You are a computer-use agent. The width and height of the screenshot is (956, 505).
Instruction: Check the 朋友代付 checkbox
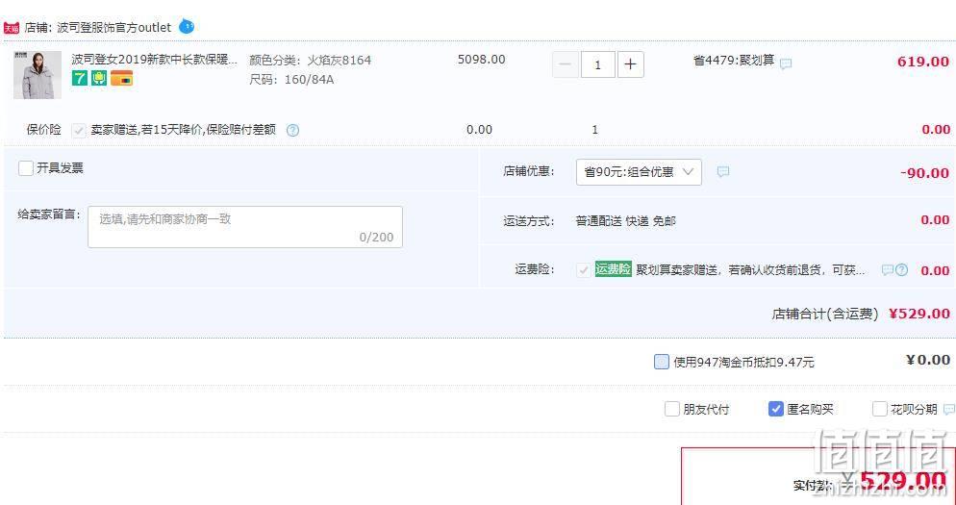coord(672,409)
